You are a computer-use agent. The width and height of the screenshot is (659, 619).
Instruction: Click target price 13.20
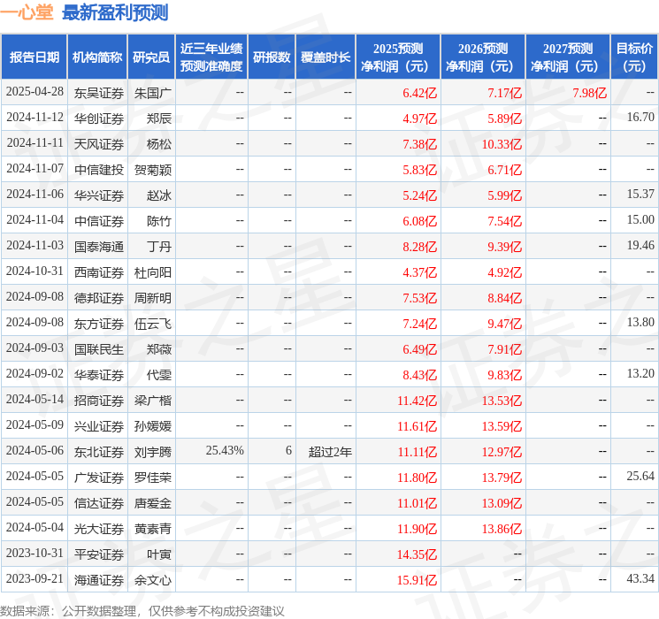click(x=640, y=373)
